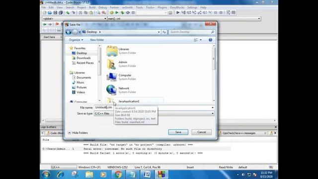Click the Copy toolbar icon
This screenshot has height=179, width=318.
click(x=86, y=12)
